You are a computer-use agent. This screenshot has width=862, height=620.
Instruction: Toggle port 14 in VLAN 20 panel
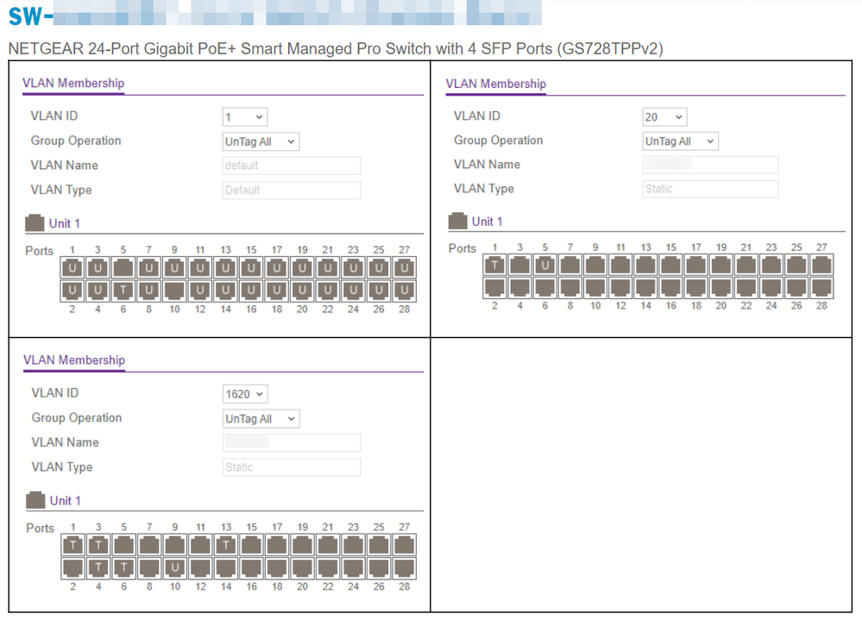point(645,287)
